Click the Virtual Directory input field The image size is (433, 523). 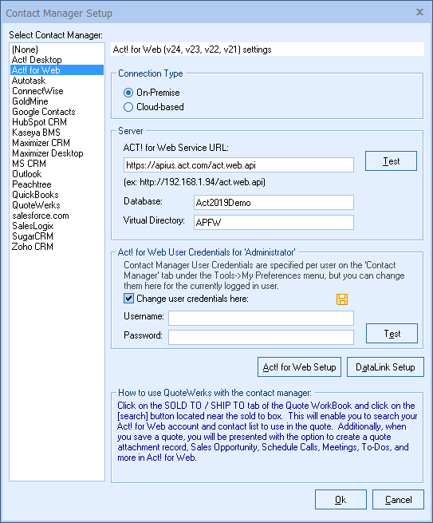274,223
